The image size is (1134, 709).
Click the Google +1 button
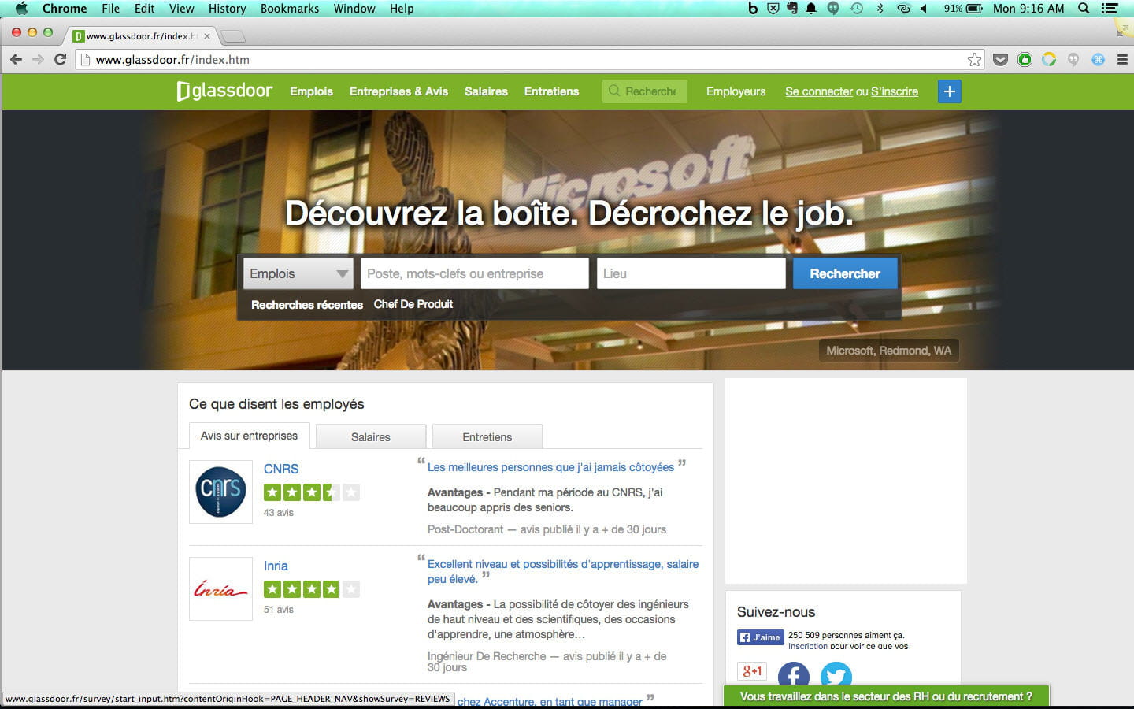coord(751,671)
